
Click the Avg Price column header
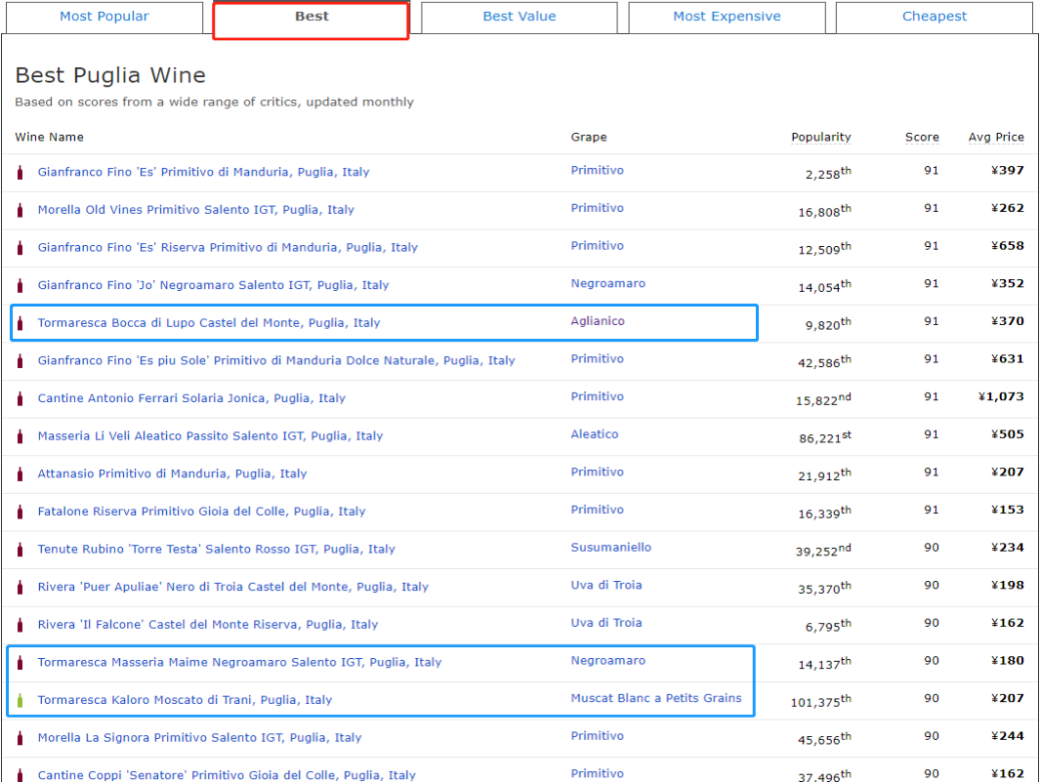pyautogui.click(x=996, y=137)
